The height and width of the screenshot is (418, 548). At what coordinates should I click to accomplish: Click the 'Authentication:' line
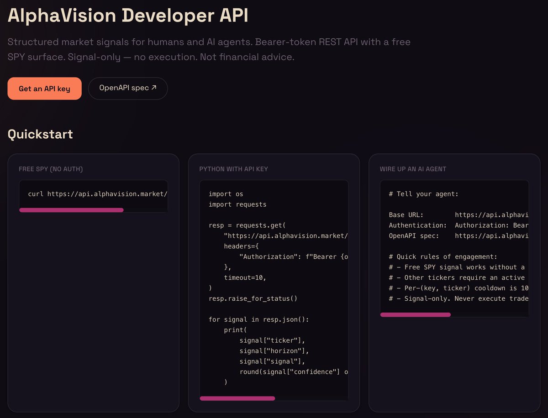click(458, 225)
